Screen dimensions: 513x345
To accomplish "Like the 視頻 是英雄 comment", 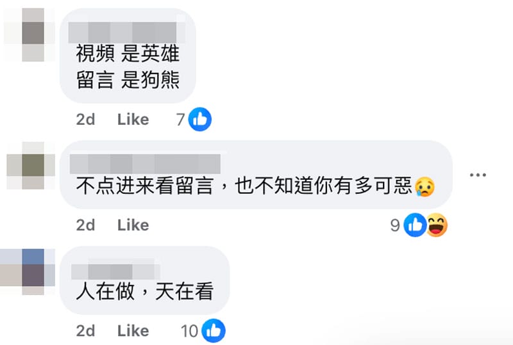I will click(133, 119).
